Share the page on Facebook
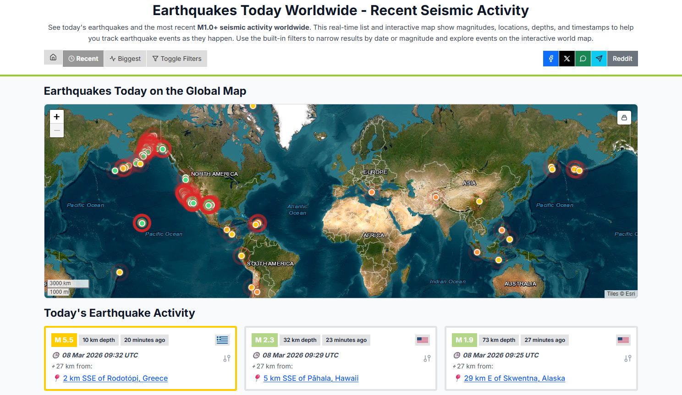The image size is (682, 395). 551,59
